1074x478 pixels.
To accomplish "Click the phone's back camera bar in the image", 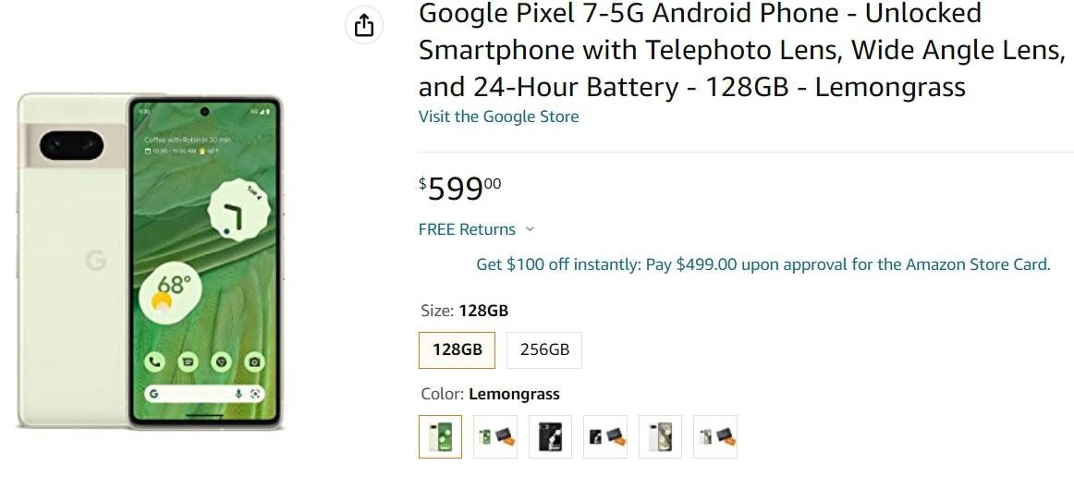I will pyautogui.click(x=72, y=145).
